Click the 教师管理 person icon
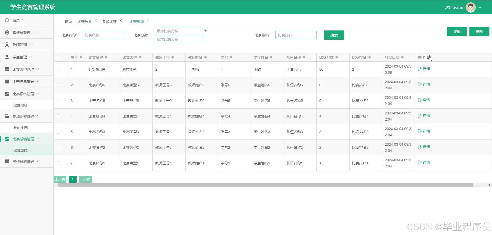Viewport: 492px width, 235px height. point(7,45)
